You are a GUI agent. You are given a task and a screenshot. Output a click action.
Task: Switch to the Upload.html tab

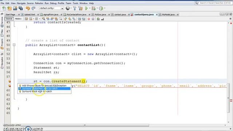pos(29,15)
